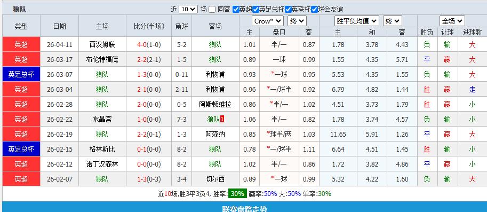Click the green 30% win rate badge
487x212 pixels.
(x=237, y=194)
